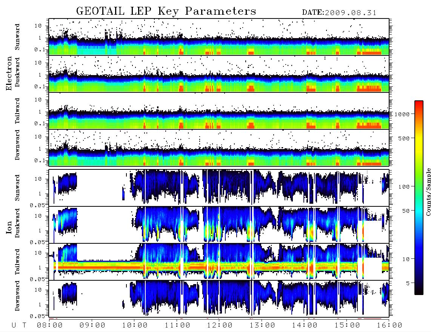This screenshot has height=332, width=431.
Task: Click the "DATE:2009.08.31" label
Action: (x=339, y=13)
